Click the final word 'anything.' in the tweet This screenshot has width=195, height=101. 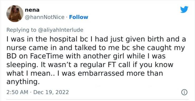pyautogui.click(x=23, y=82)
